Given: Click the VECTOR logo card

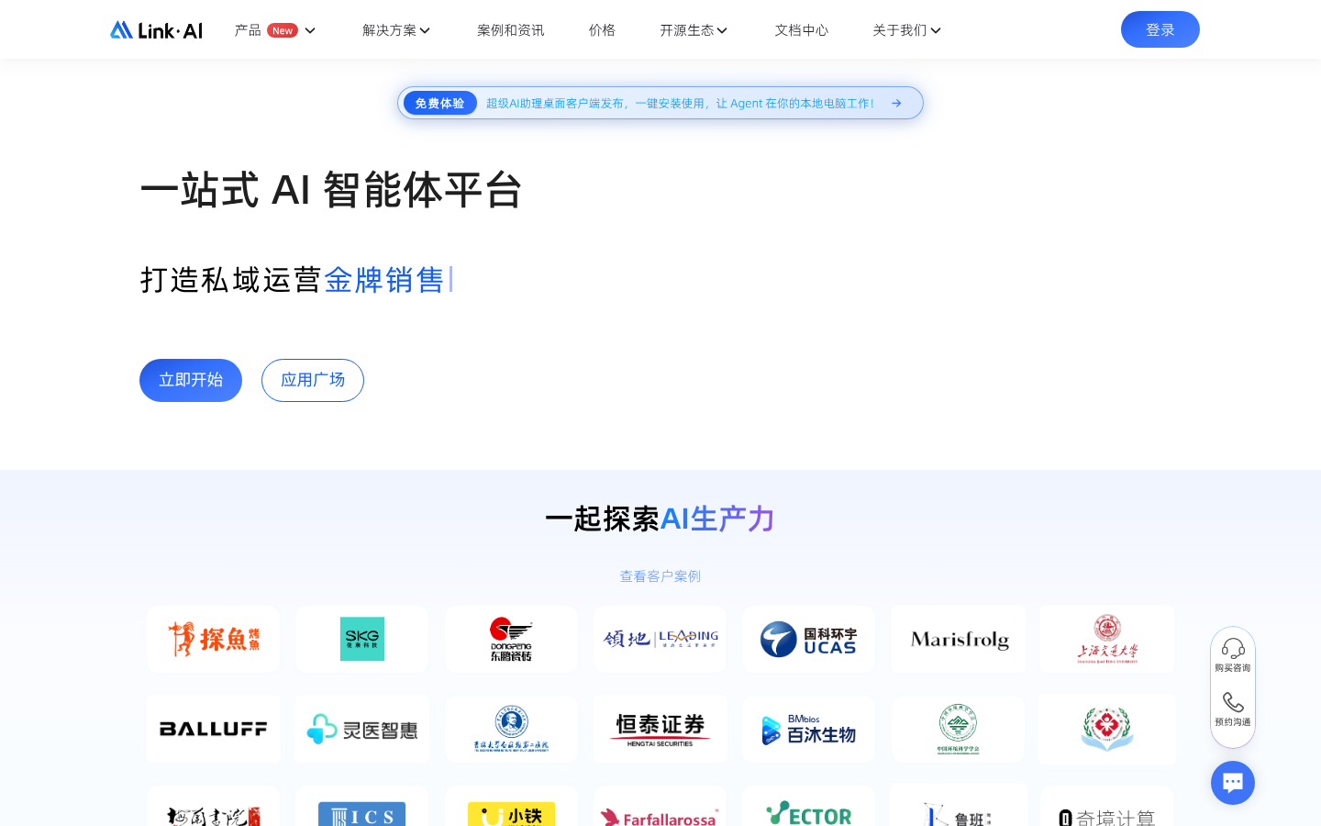Looking at the screenshot, I should pos(809,806).
